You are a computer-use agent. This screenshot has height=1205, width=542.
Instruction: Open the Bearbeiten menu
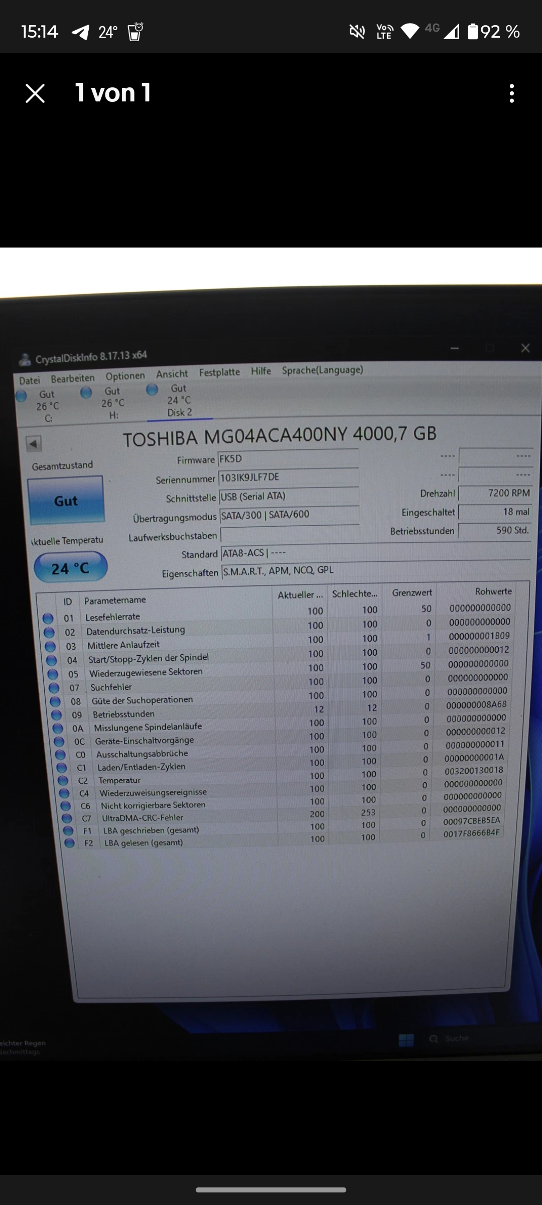pyautogui.click(x=73, y=378)
